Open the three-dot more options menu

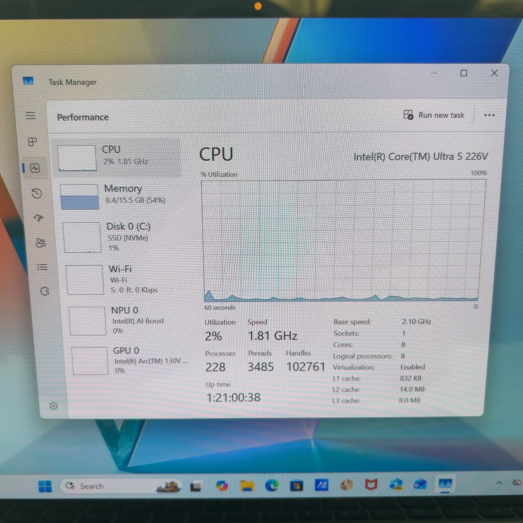489,115
